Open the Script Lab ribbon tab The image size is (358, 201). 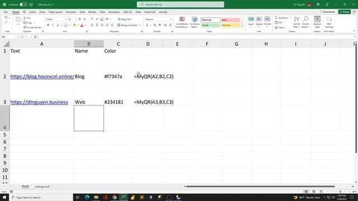coord(150,12)
